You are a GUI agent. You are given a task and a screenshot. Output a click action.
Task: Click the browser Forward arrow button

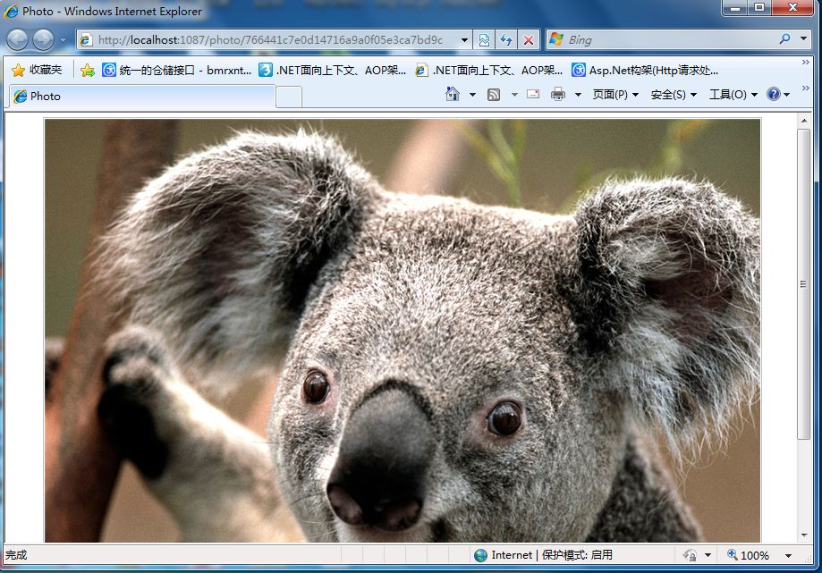(x=43, y=40)
